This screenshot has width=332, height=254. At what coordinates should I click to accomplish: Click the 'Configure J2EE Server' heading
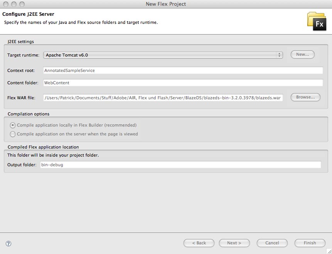(x=28, y=14)
